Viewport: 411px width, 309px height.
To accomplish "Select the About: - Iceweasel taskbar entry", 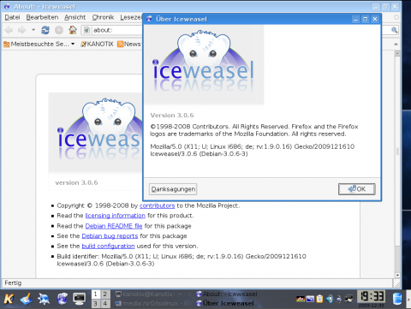I will click(x=227, y=294).
